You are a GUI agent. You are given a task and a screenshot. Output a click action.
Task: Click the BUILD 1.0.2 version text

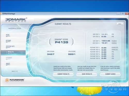[x=15, y=71]
